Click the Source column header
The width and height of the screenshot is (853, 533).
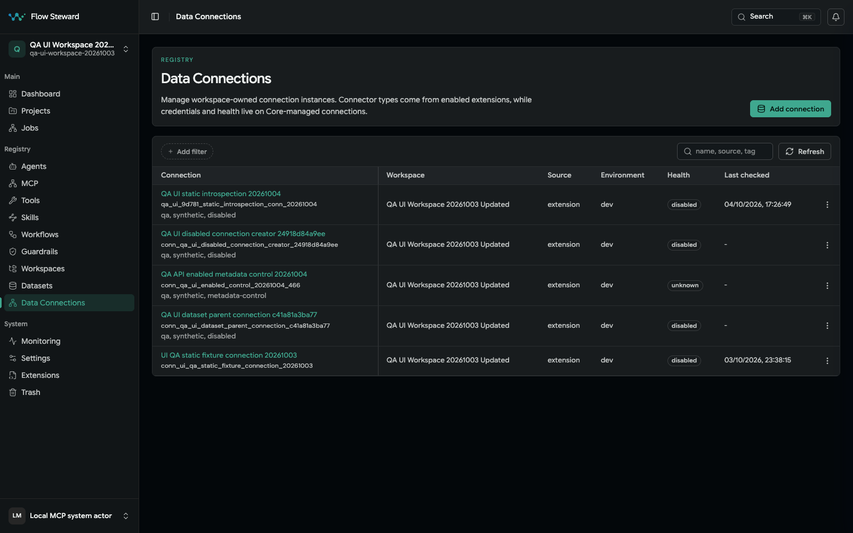(559, 175)
